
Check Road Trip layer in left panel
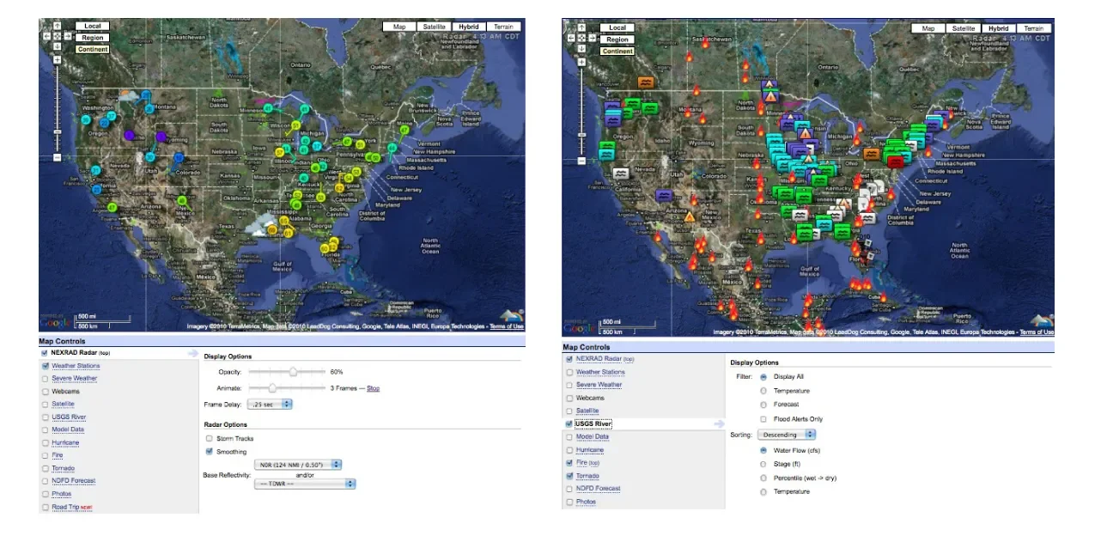(45, 507)
